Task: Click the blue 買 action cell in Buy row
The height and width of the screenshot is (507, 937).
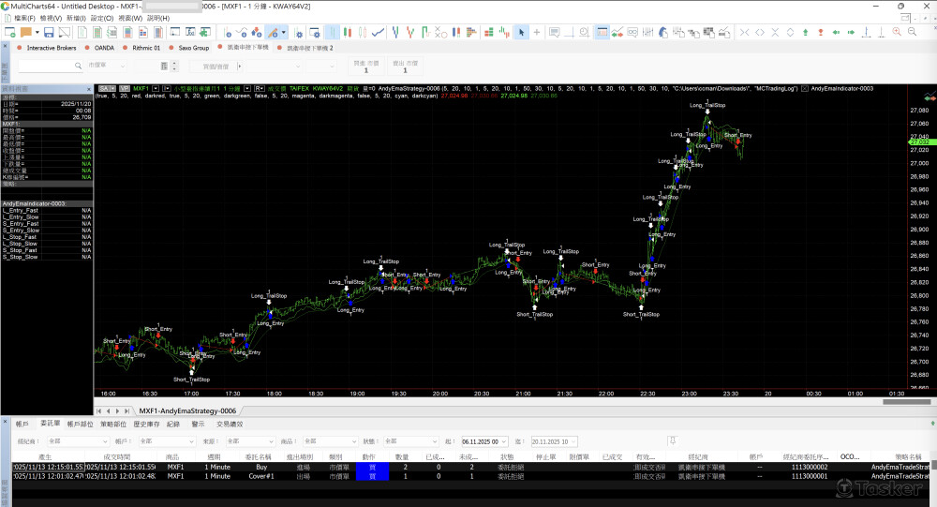Action: (371, 466)
